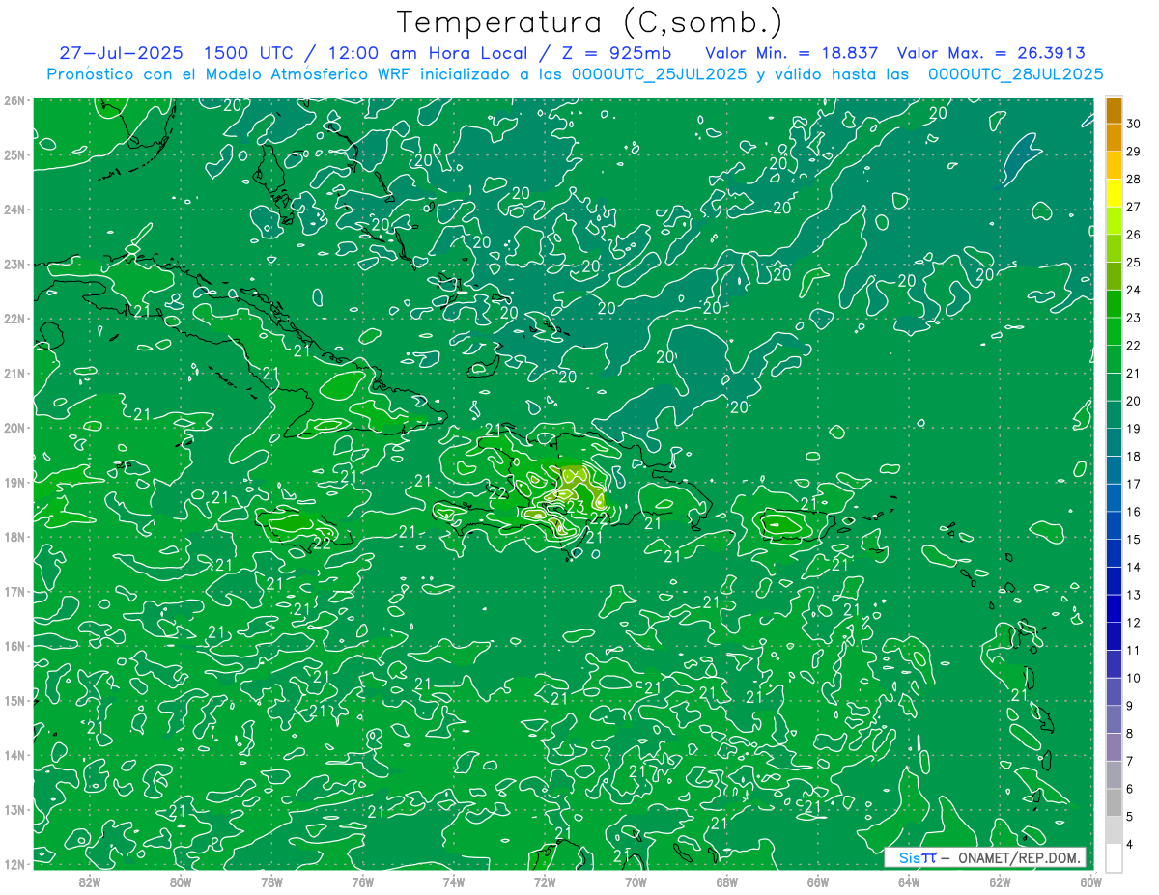The image size is (1159, 895).
Task: Click the pressure level "Z = 925mb"
Action: (616, 53)
